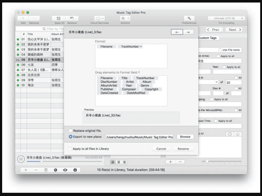Viewport: 262px width, 196px height.
Task: Click the align center text icon
Action: coord(119,162)
